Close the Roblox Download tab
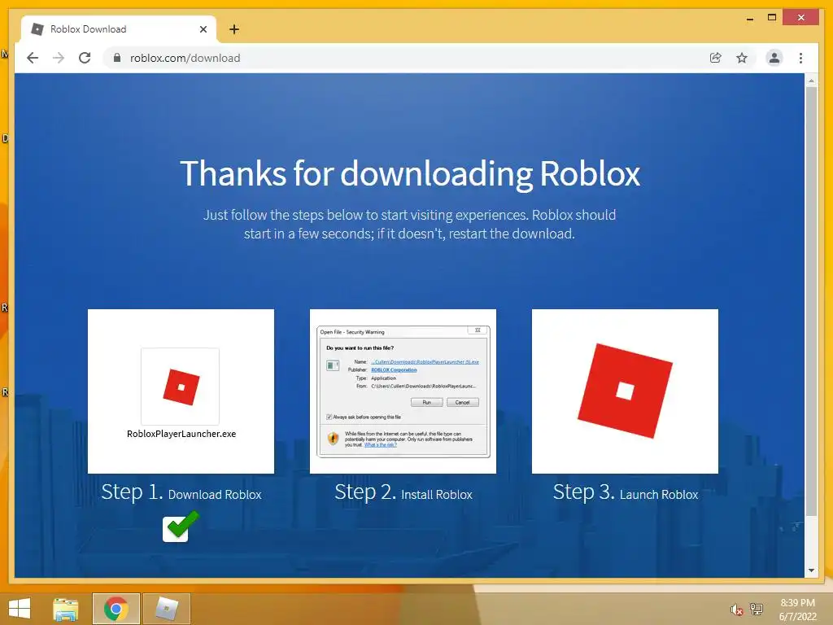 (x=203, y=29)
